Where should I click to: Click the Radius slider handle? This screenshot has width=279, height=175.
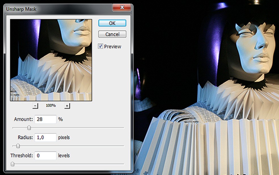pyautogui.click(x=18, y=146)
